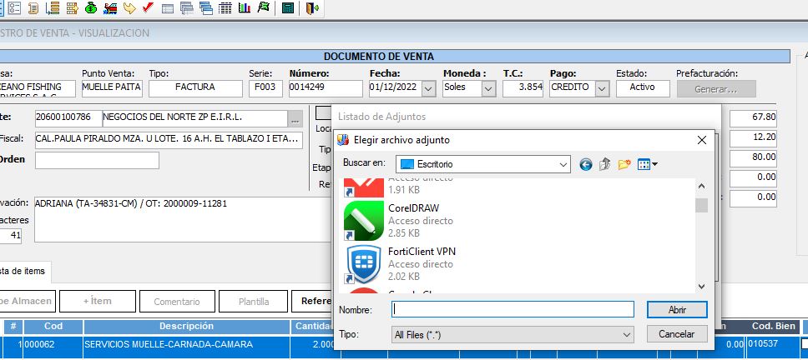Click the Cancelar button

tap(677, 334)
